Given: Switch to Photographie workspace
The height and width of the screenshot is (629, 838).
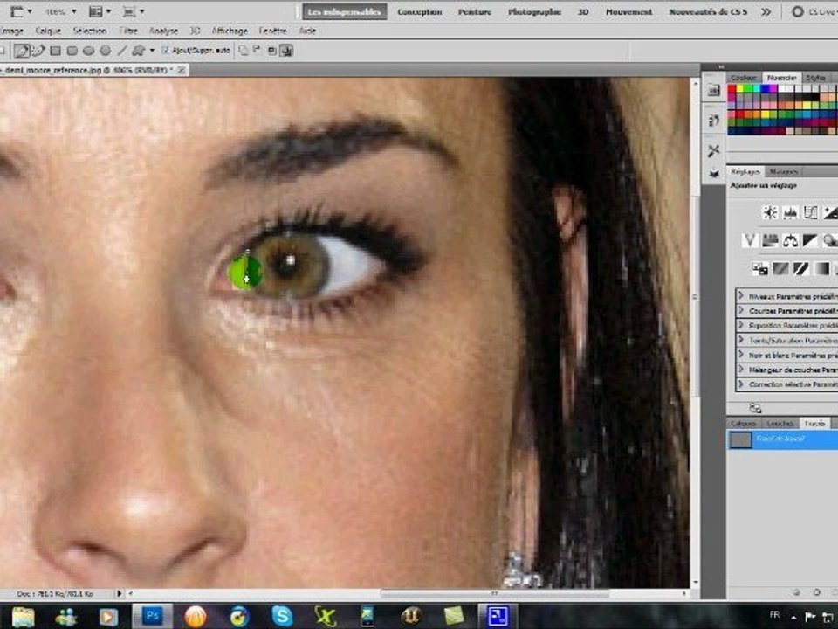Looking at the screenshot, I should pos(534,11).
